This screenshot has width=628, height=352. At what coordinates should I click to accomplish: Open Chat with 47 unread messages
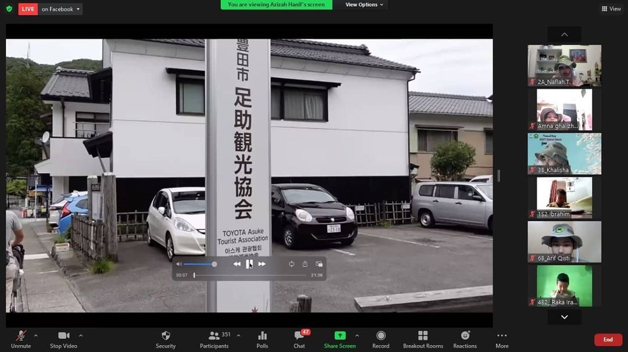299,339
